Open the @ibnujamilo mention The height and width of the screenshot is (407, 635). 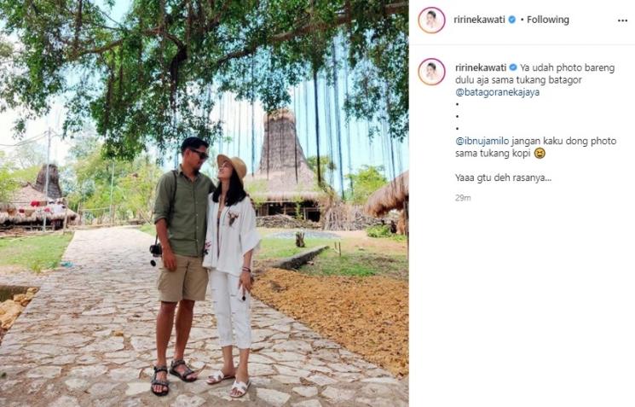point(482,141)
